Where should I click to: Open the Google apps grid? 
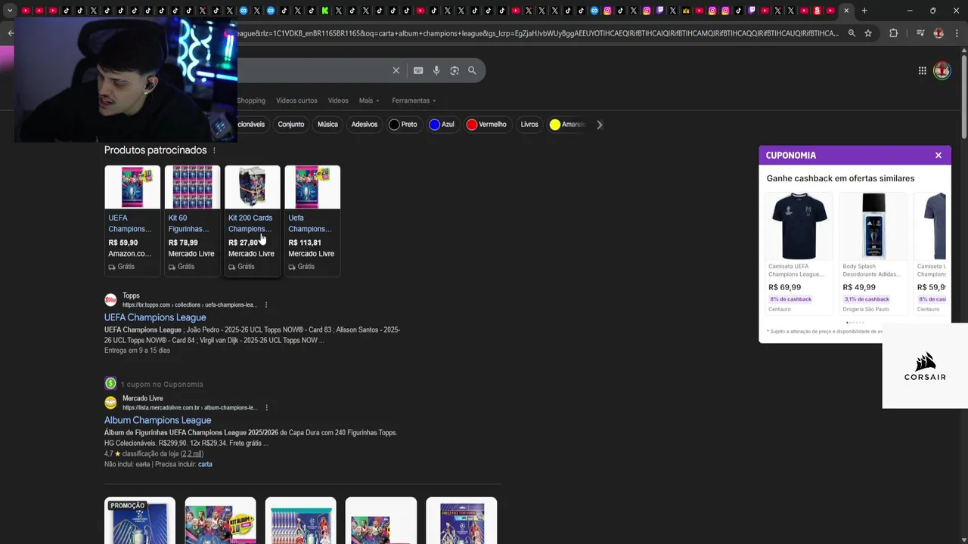pos(922,70)
